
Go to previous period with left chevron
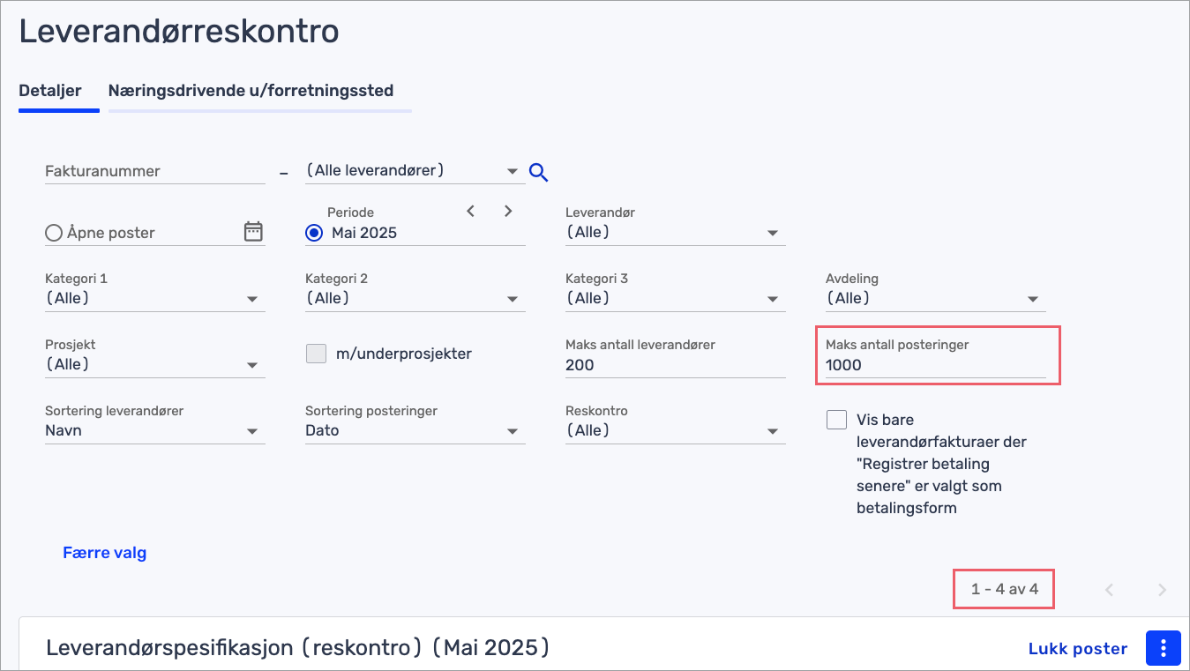(471, 211)
